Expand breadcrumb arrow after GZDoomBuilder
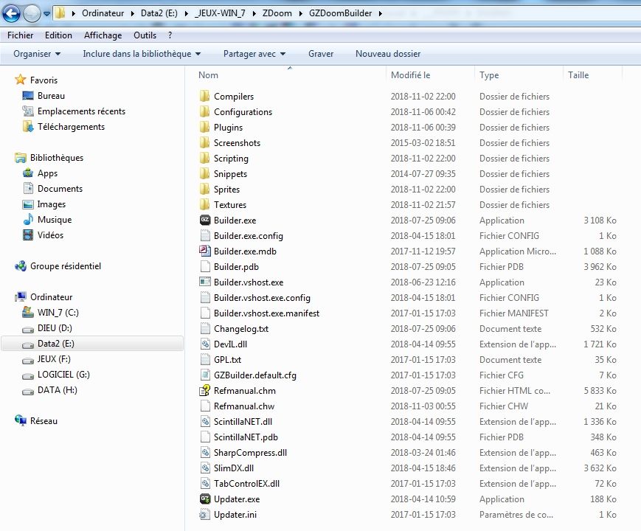This screenshot has height=531, width=641. [381, 13]
